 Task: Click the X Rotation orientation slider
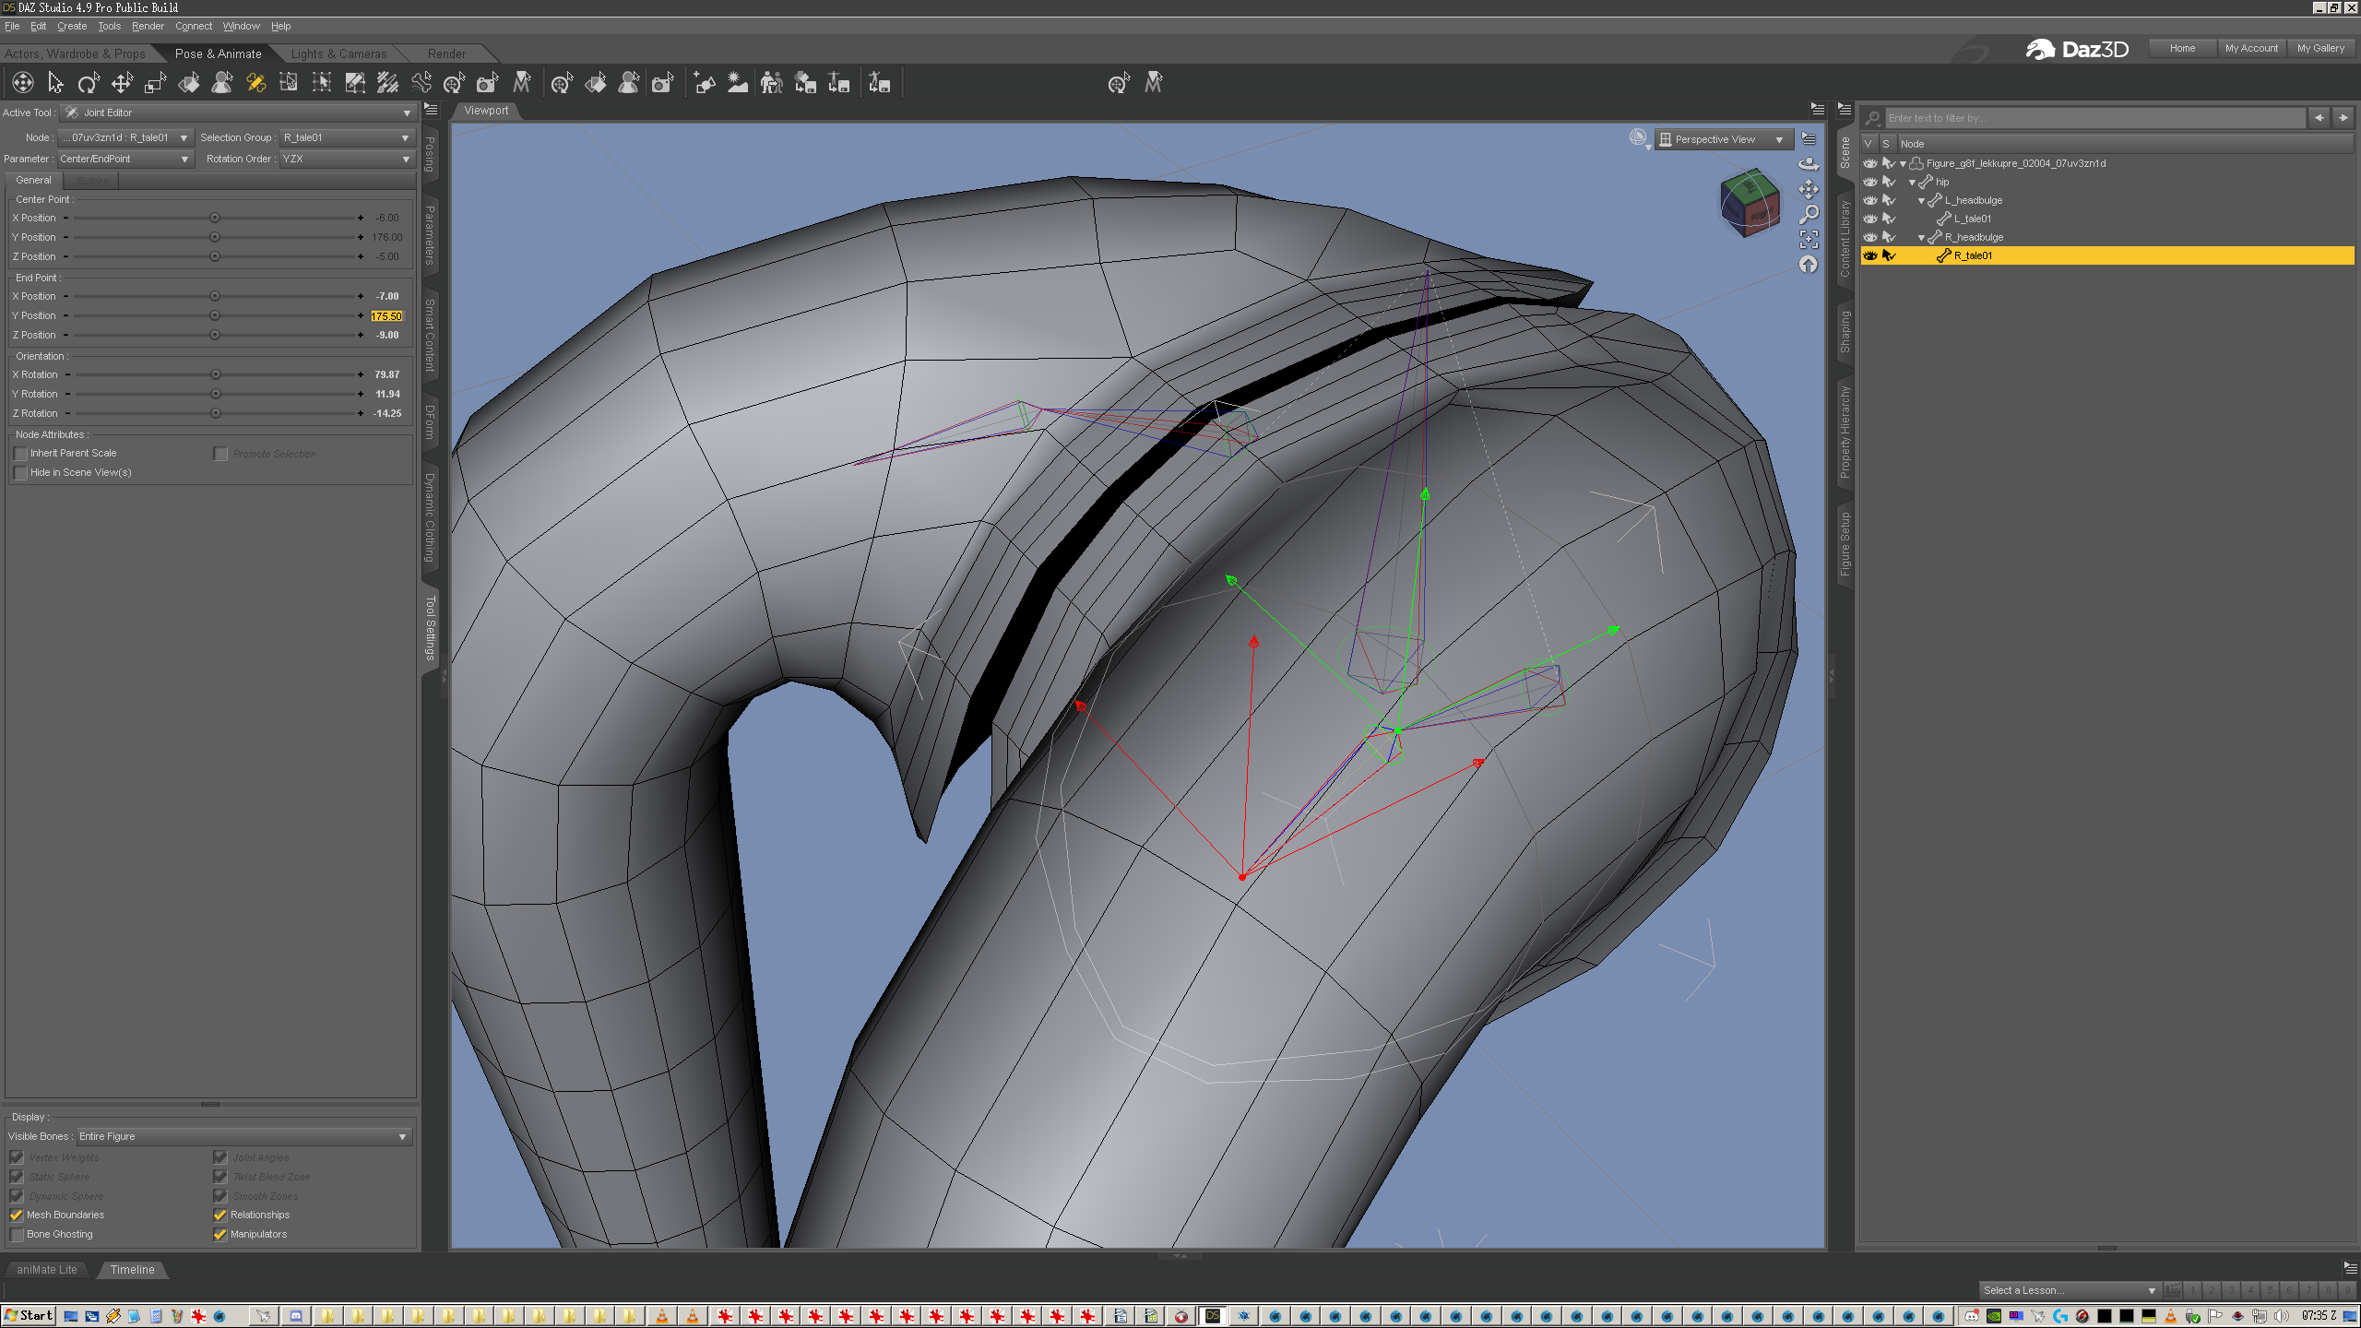coord(216,375)
